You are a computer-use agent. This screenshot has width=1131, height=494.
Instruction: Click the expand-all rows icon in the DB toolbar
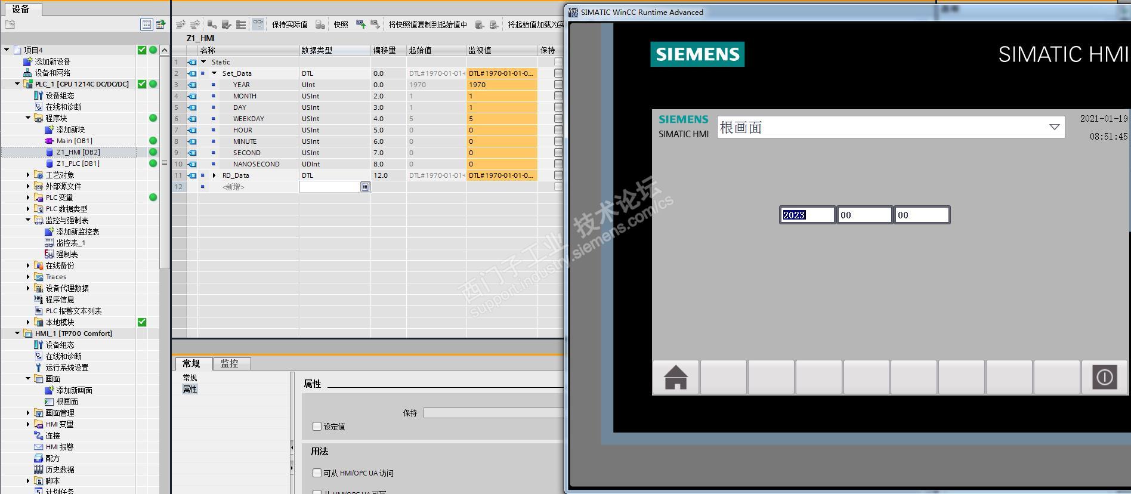click(x=241, y=24)
